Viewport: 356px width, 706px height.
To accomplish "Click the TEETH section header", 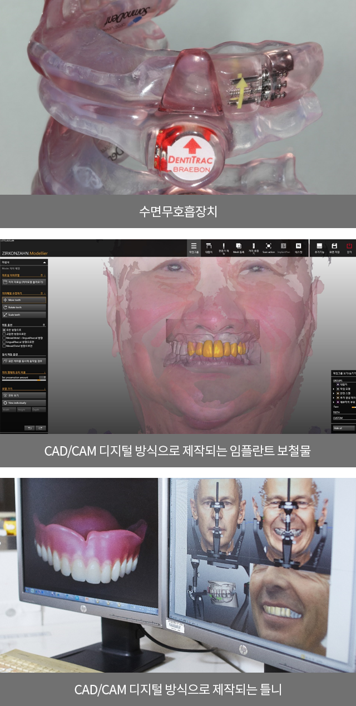I will coord(337,412).
